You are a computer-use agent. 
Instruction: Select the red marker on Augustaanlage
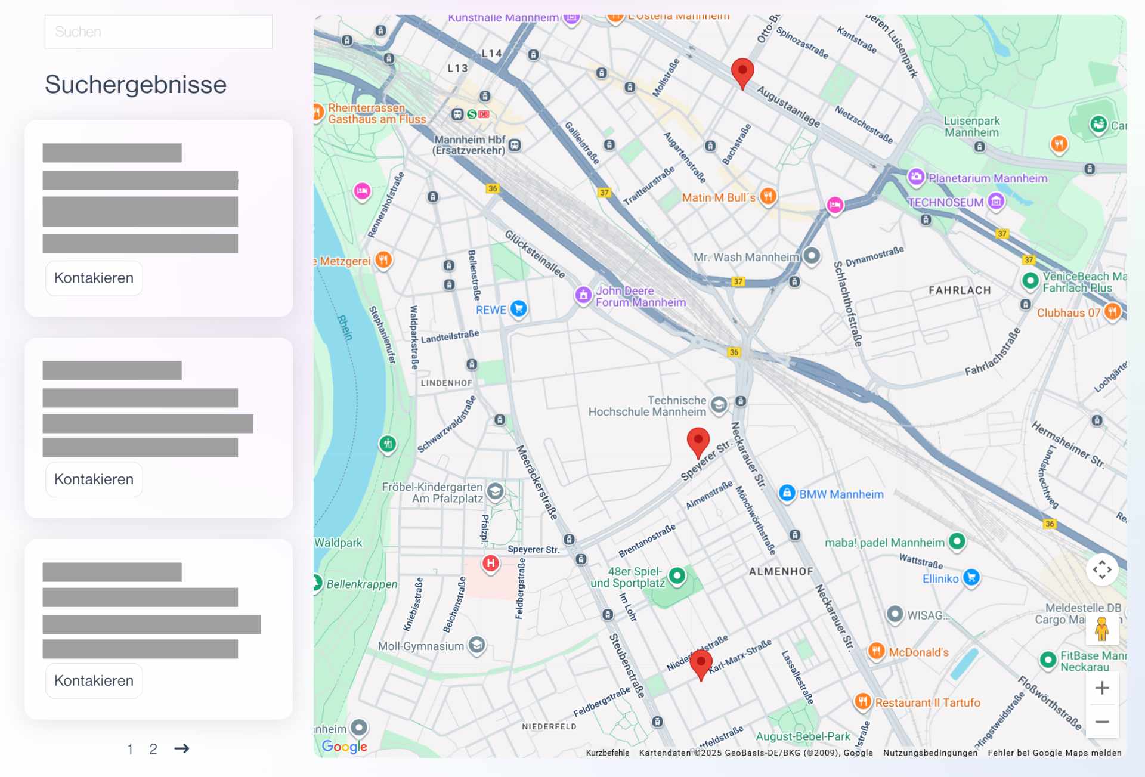(x=742, y=74)
